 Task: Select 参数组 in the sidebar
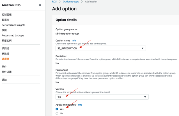(5, 54)
